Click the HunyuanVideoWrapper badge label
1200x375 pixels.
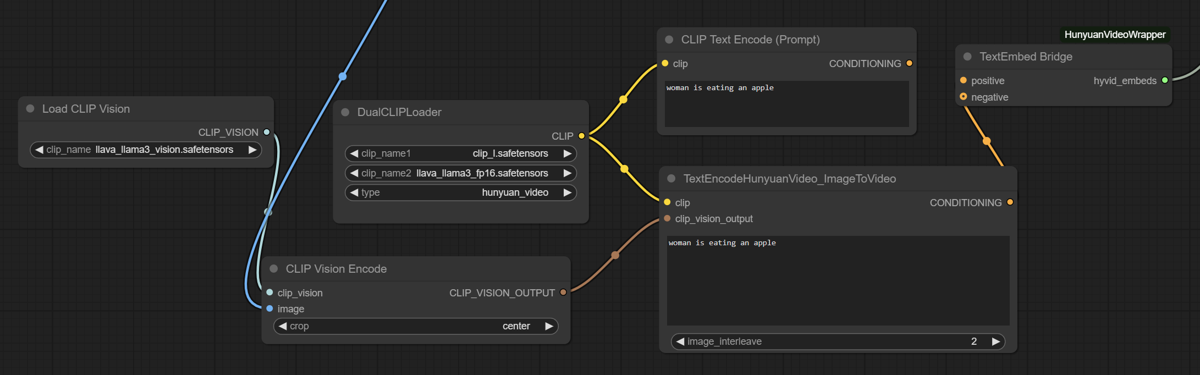coord(1115,35)
